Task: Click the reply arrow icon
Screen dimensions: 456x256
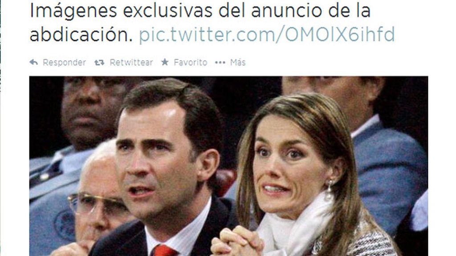Action: pos(34,62)
